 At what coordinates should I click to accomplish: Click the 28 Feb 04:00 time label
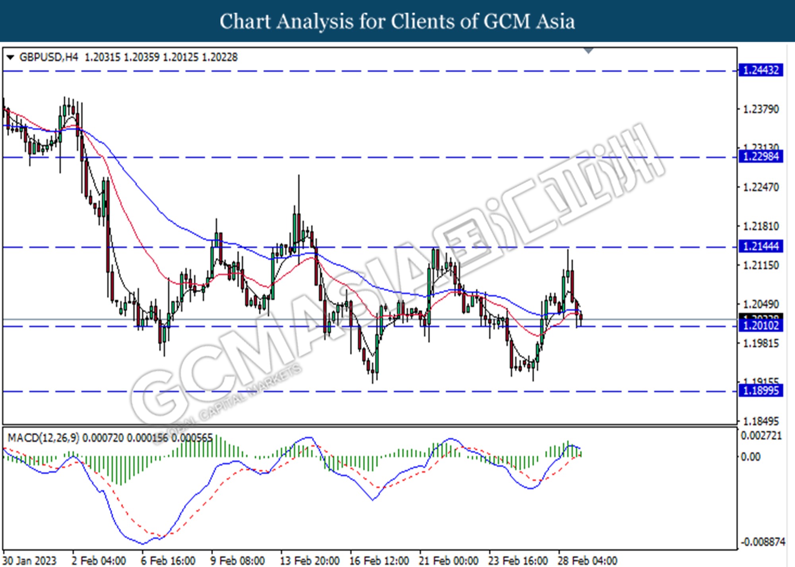[588, 561]
